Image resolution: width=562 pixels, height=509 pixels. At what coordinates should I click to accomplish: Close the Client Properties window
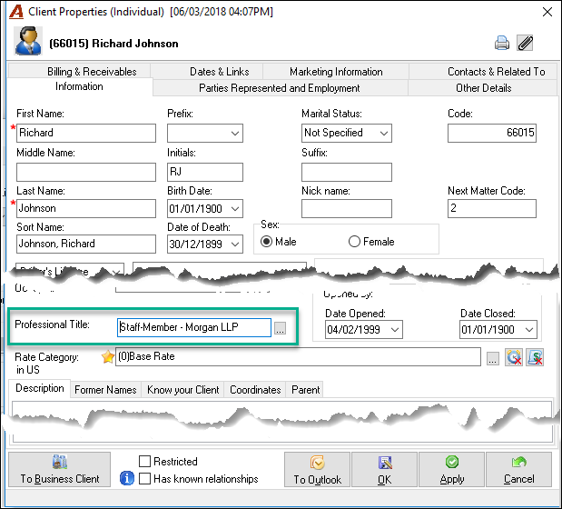tap(547, 12)
